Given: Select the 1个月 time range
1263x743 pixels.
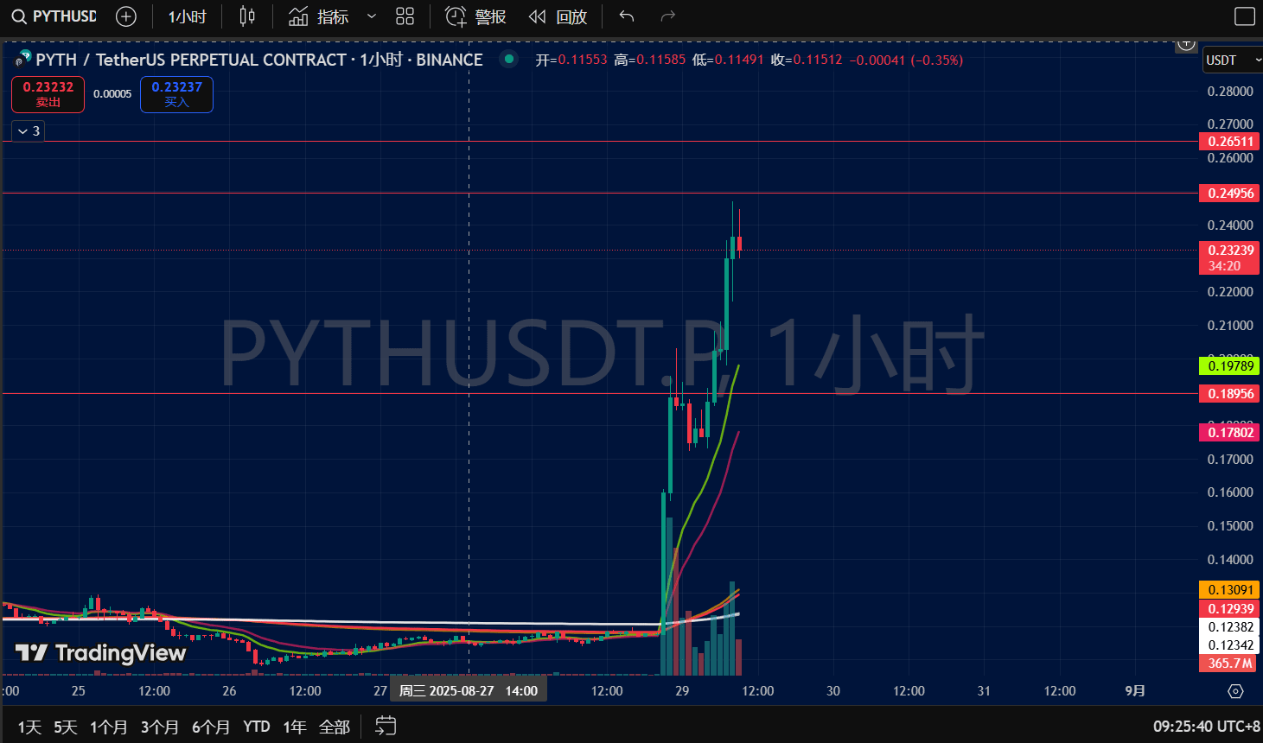Looking at the screenshot, I should coord(109,727).
